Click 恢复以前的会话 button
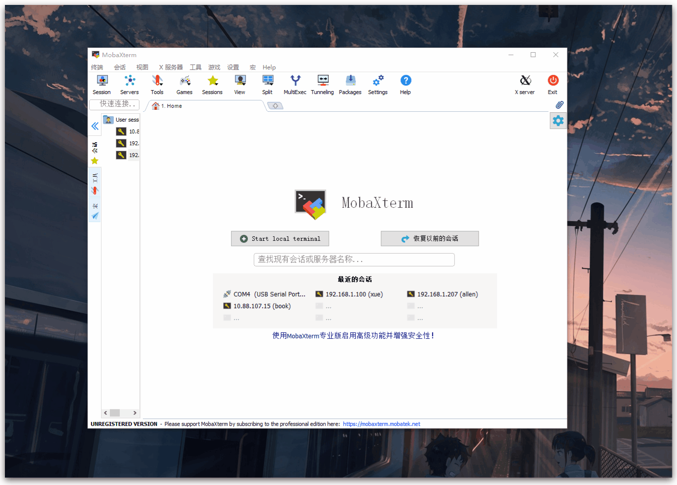The height and width of the screenshot is (485, 677). [x=430, y=239]
